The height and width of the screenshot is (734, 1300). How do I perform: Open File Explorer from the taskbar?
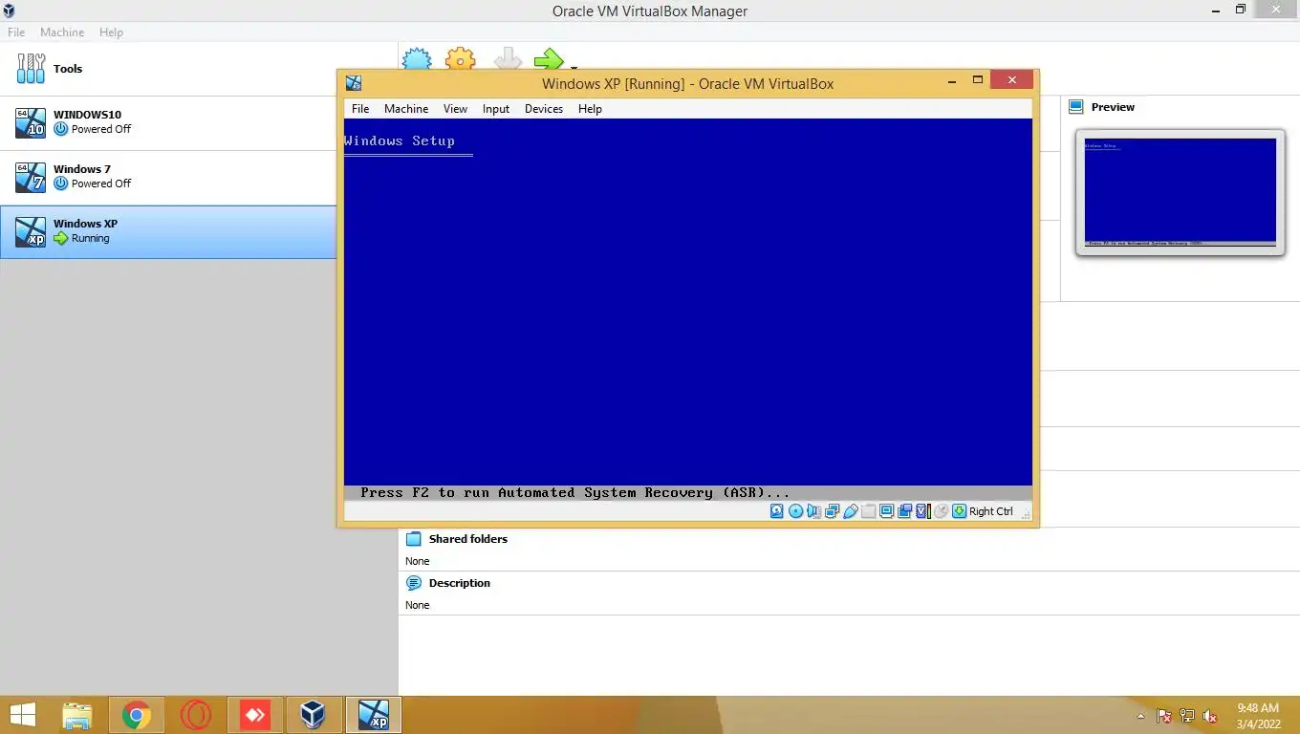(x=77, y=715)
